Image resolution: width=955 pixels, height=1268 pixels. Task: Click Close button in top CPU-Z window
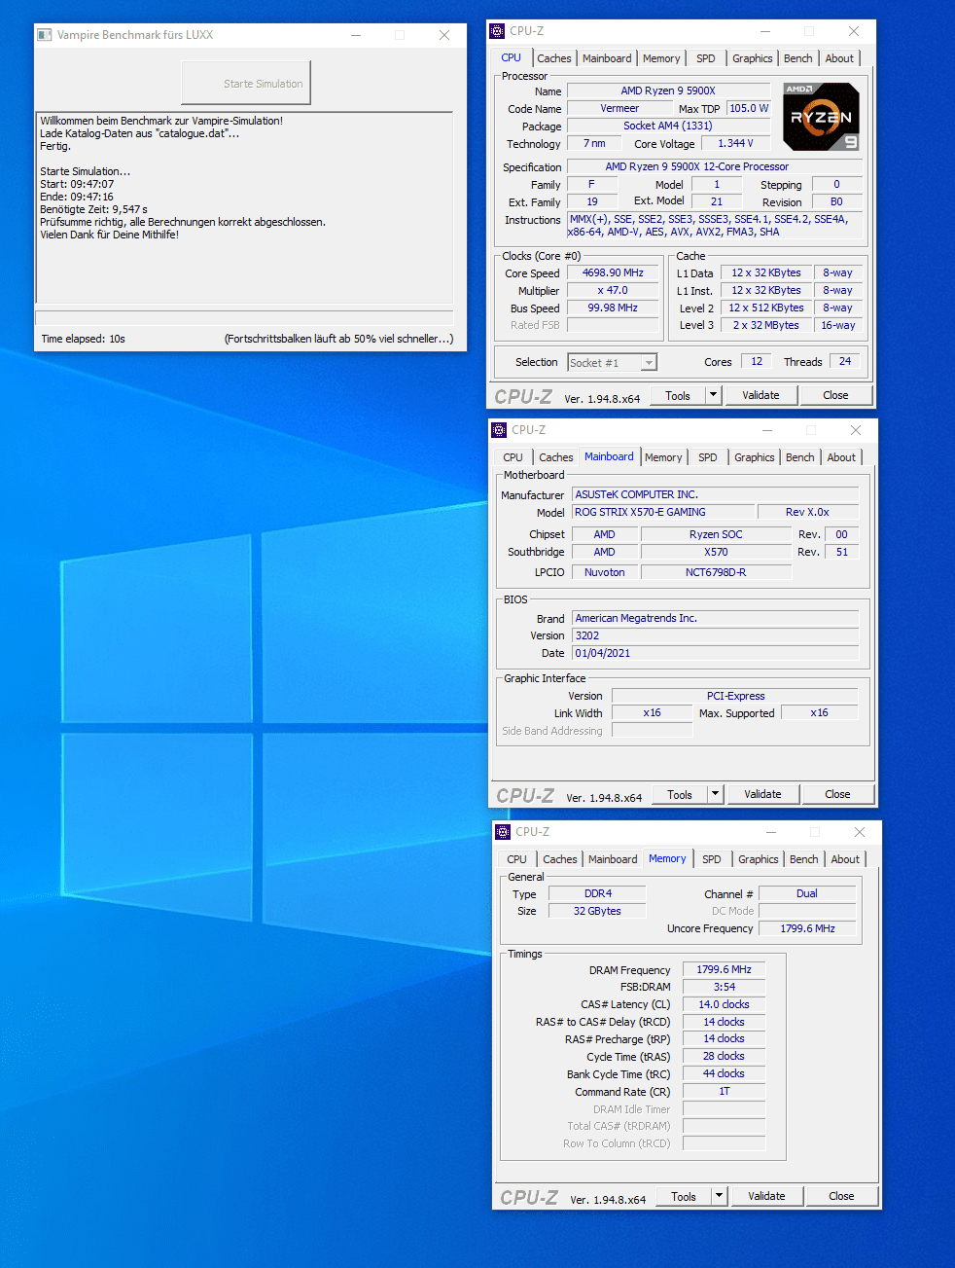click(835, 395)
